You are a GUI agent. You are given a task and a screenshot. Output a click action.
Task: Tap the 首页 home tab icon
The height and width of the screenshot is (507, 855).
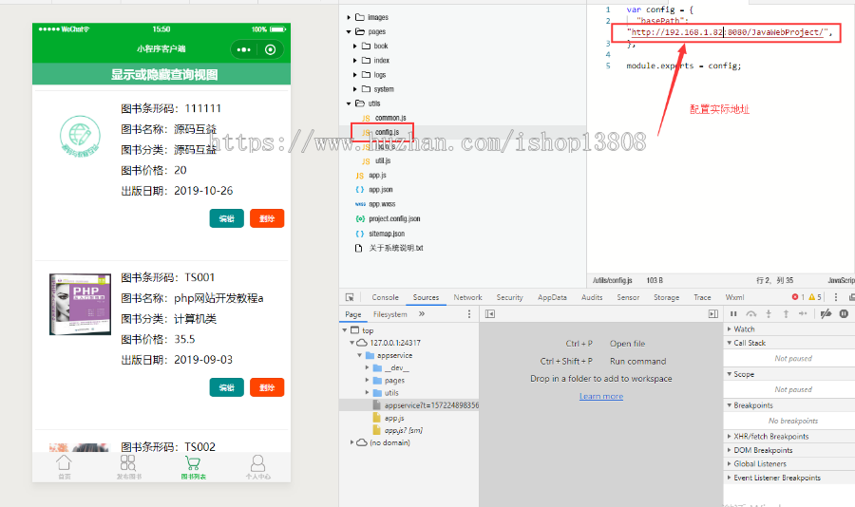64,462
